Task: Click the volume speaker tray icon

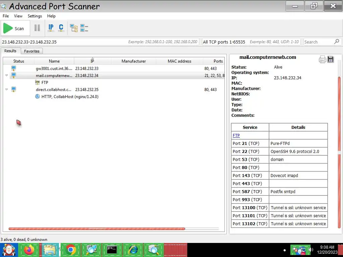Action: [311, 250]
